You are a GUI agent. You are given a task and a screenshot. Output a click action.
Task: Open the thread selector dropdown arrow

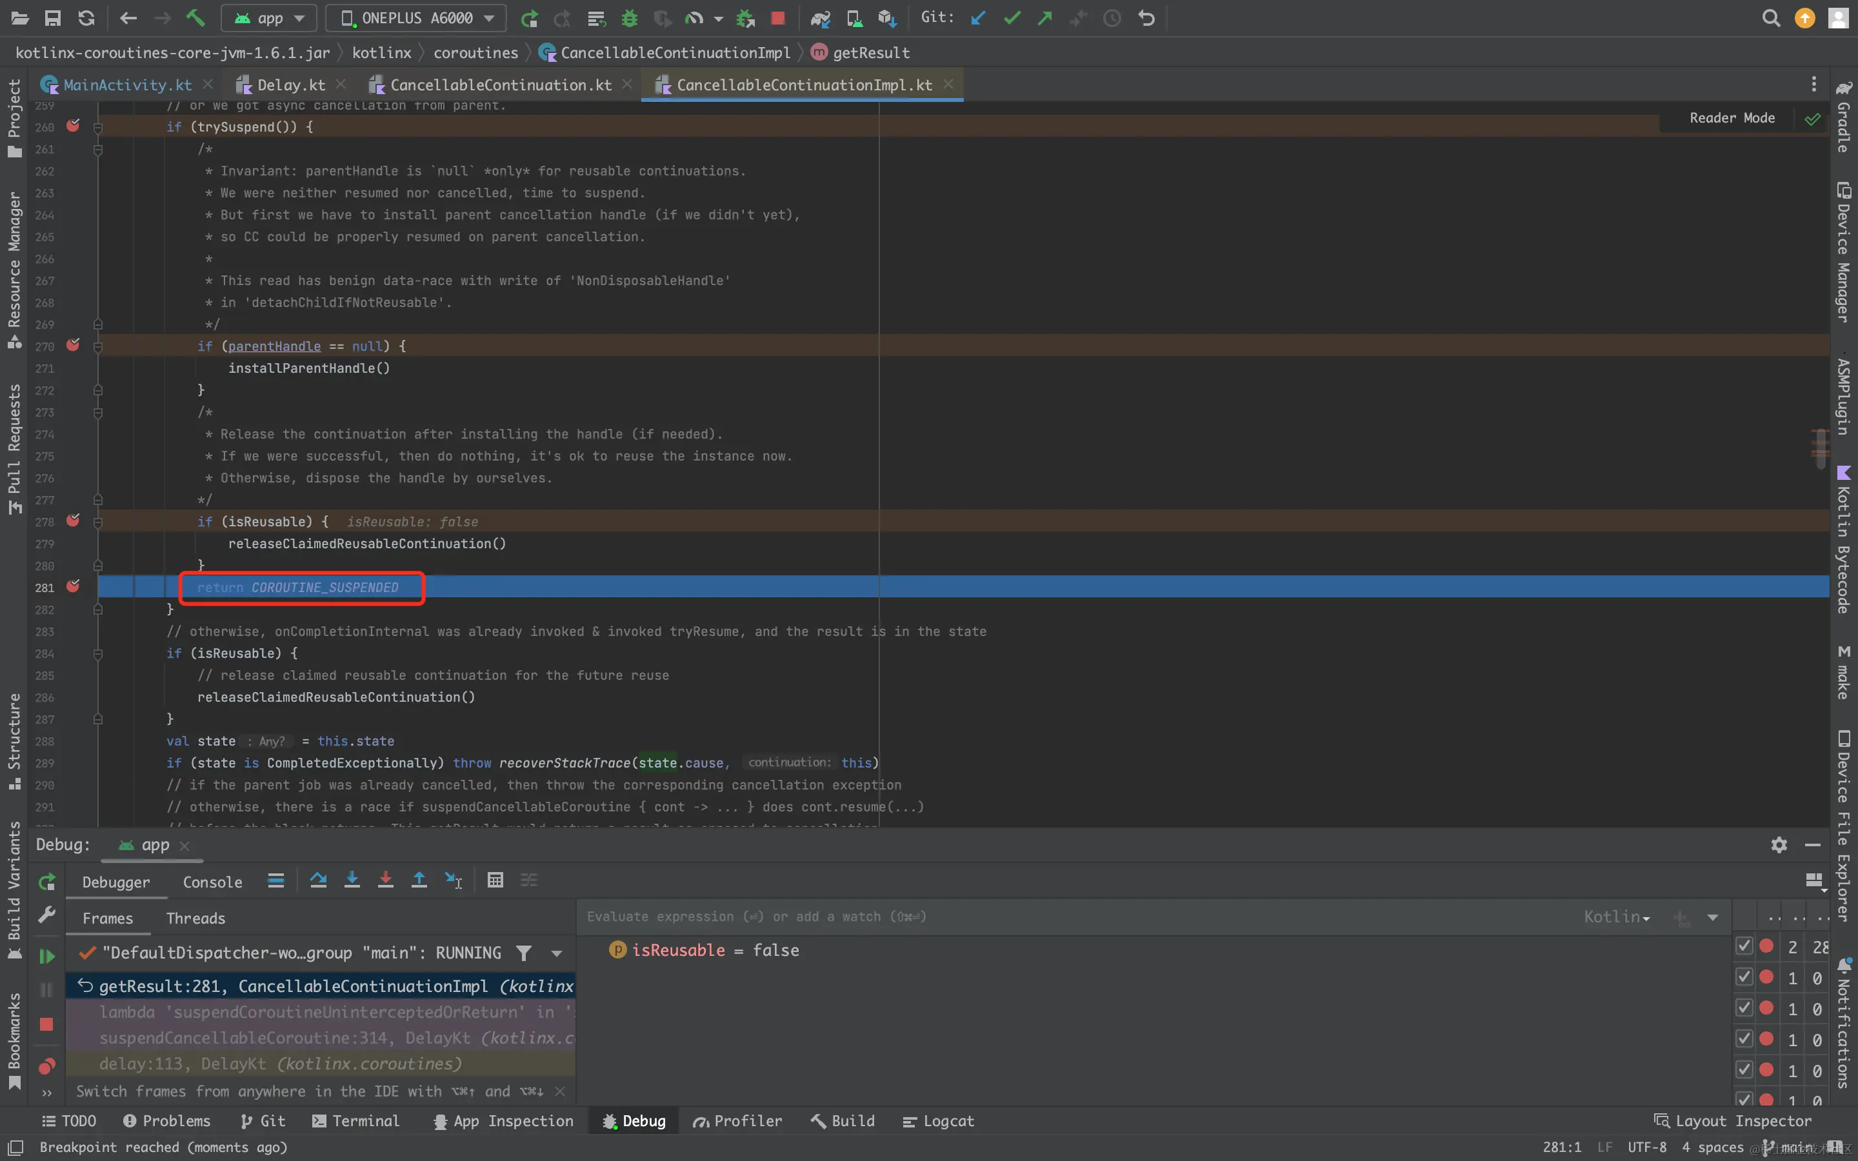coord(557,953)
